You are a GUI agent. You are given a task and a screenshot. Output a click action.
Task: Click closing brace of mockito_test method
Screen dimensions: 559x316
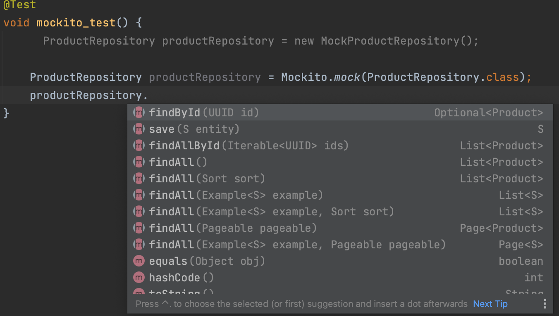[x=6, y=112]
